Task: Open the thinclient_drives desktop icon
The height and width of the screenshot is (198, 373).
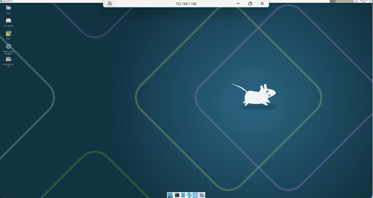Action: [8, 59]
